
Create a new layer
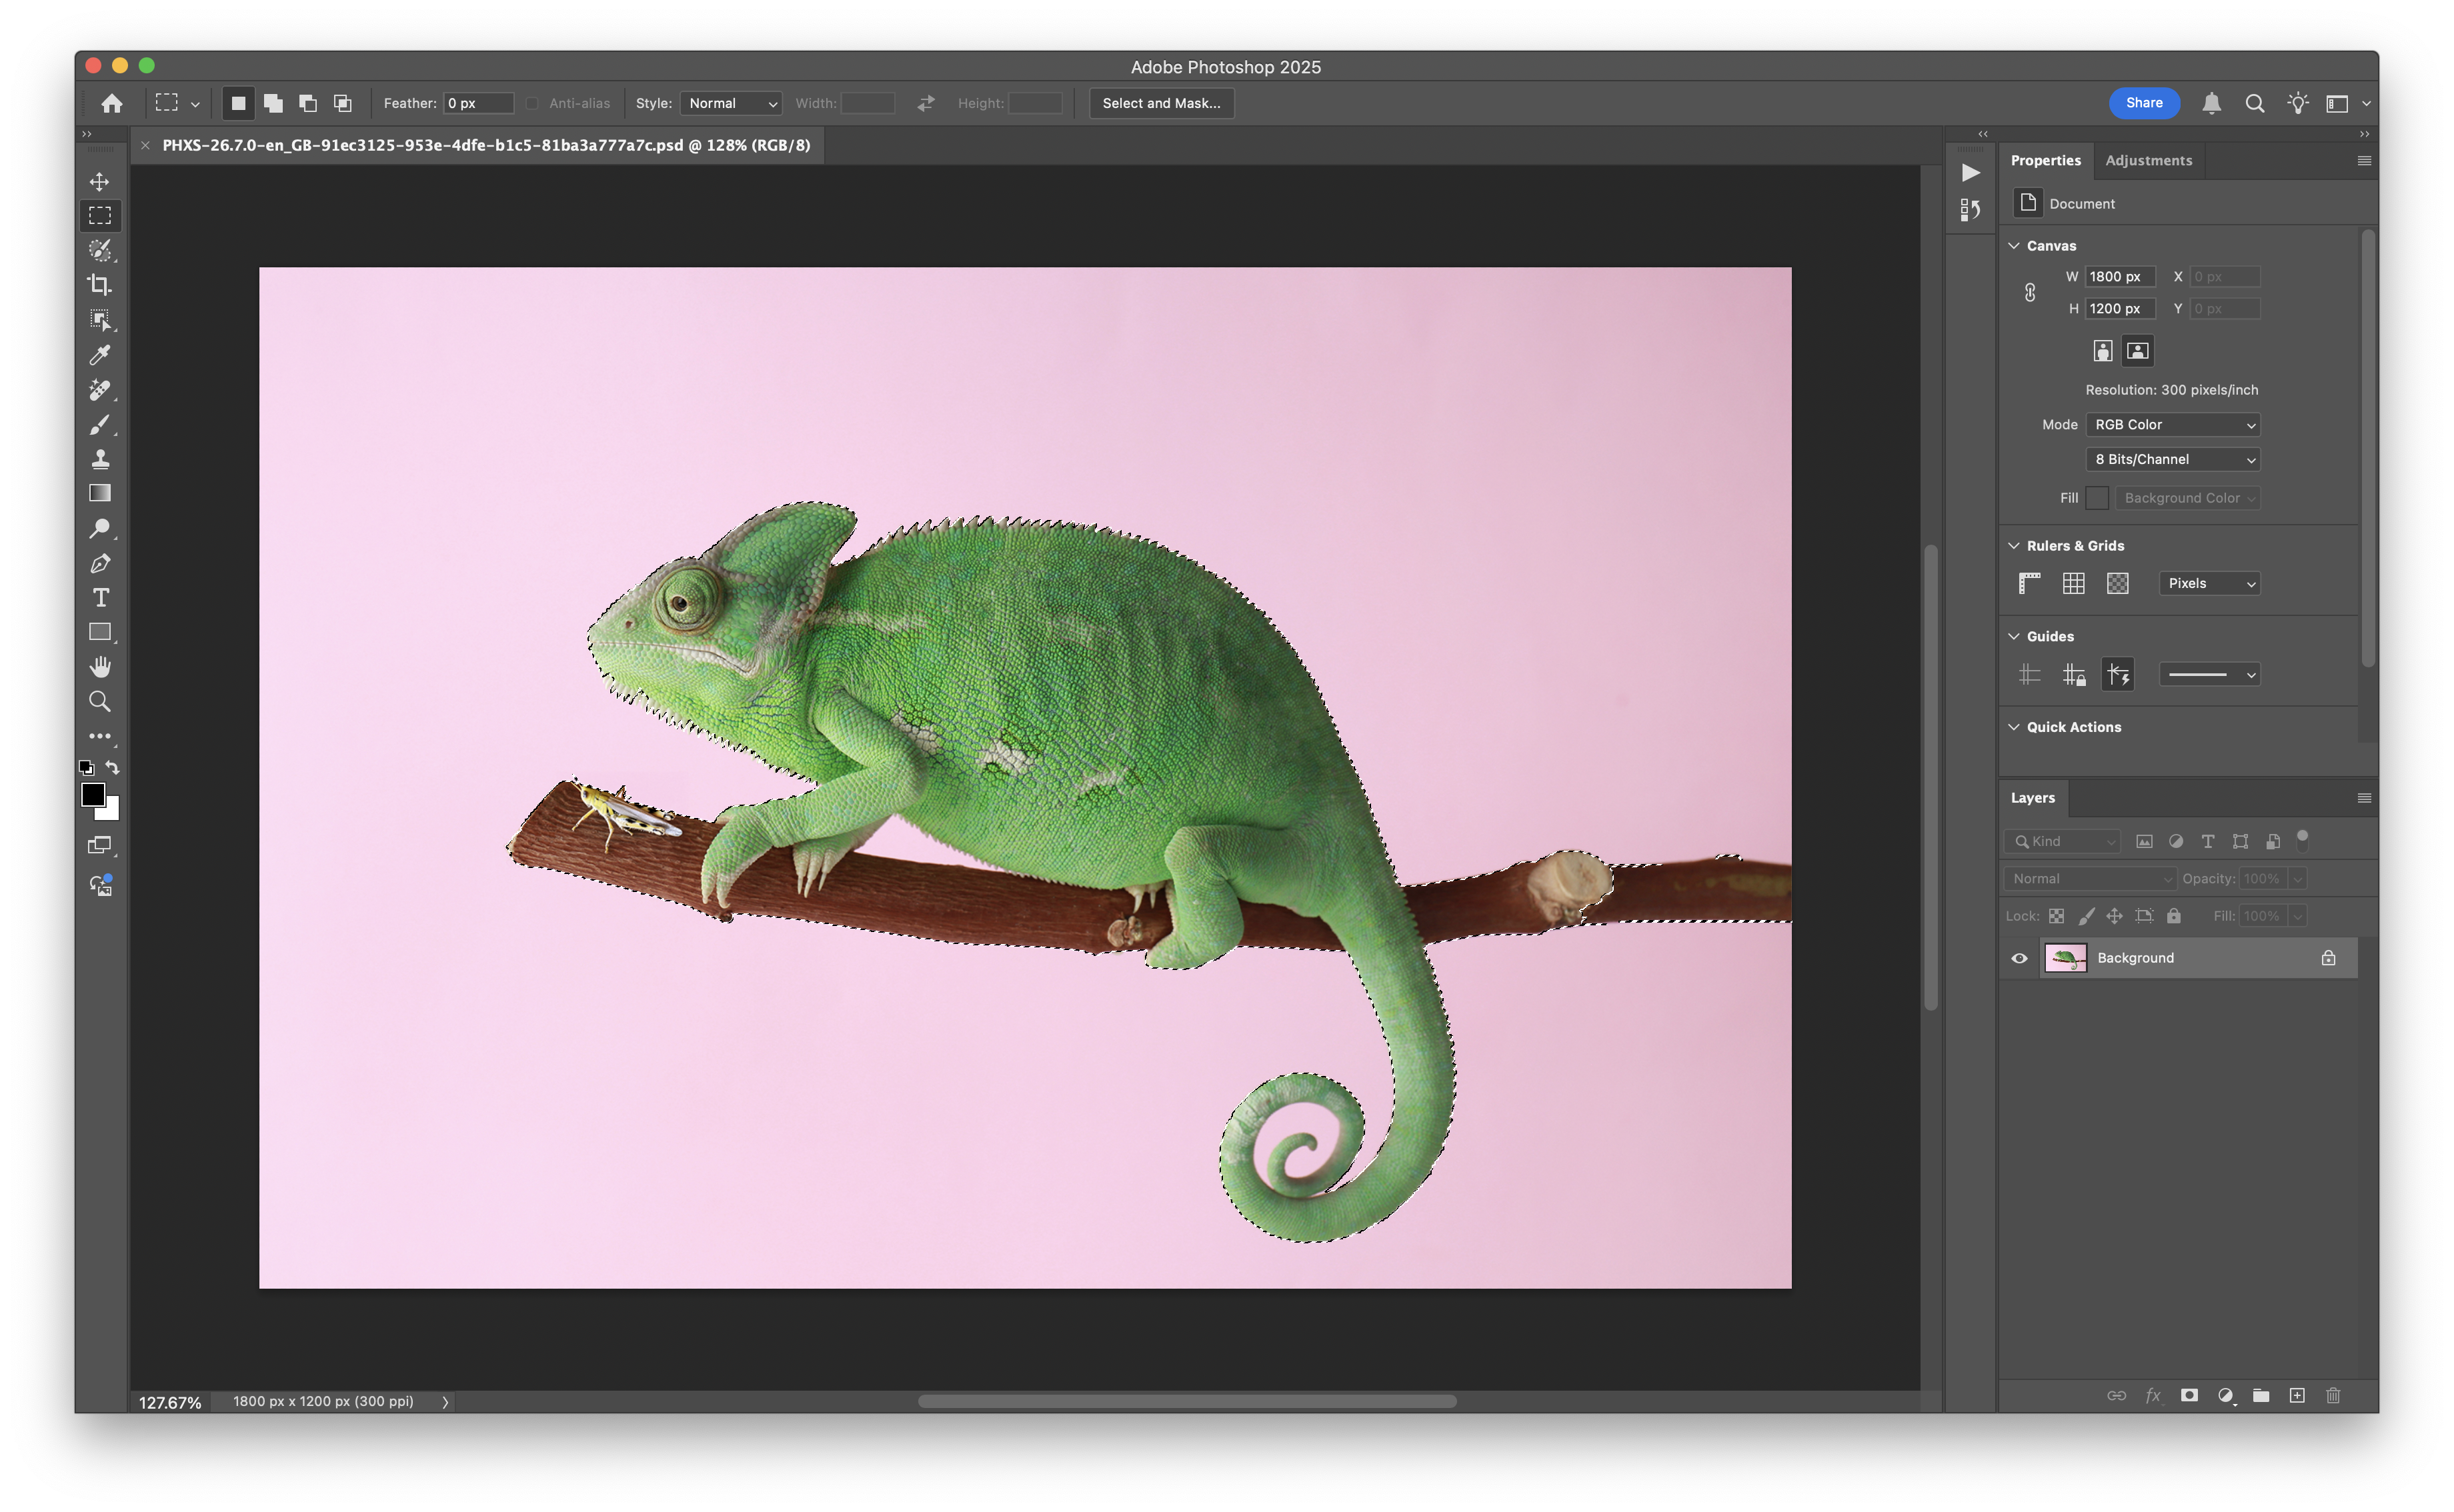pos(2297,1395)
